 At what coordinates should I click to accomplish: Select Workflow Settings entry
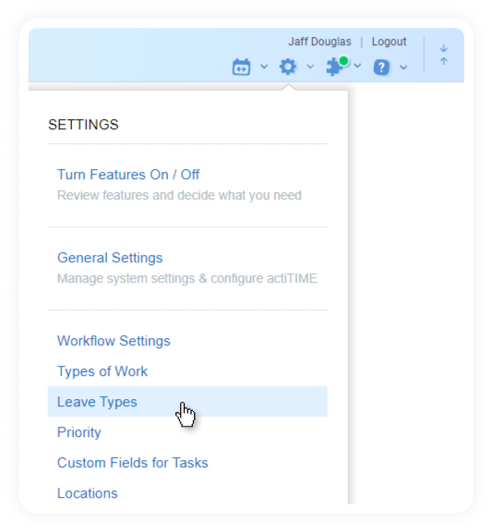(x=114, y=341)
